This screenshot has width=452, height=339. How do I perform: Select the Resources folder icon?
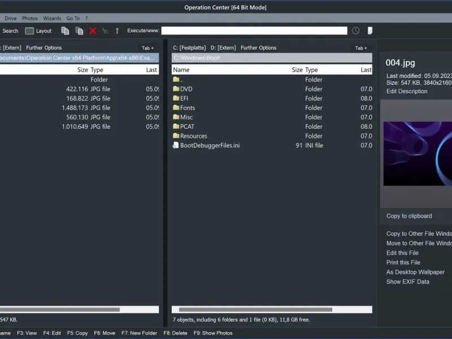[x=176, y=136]
